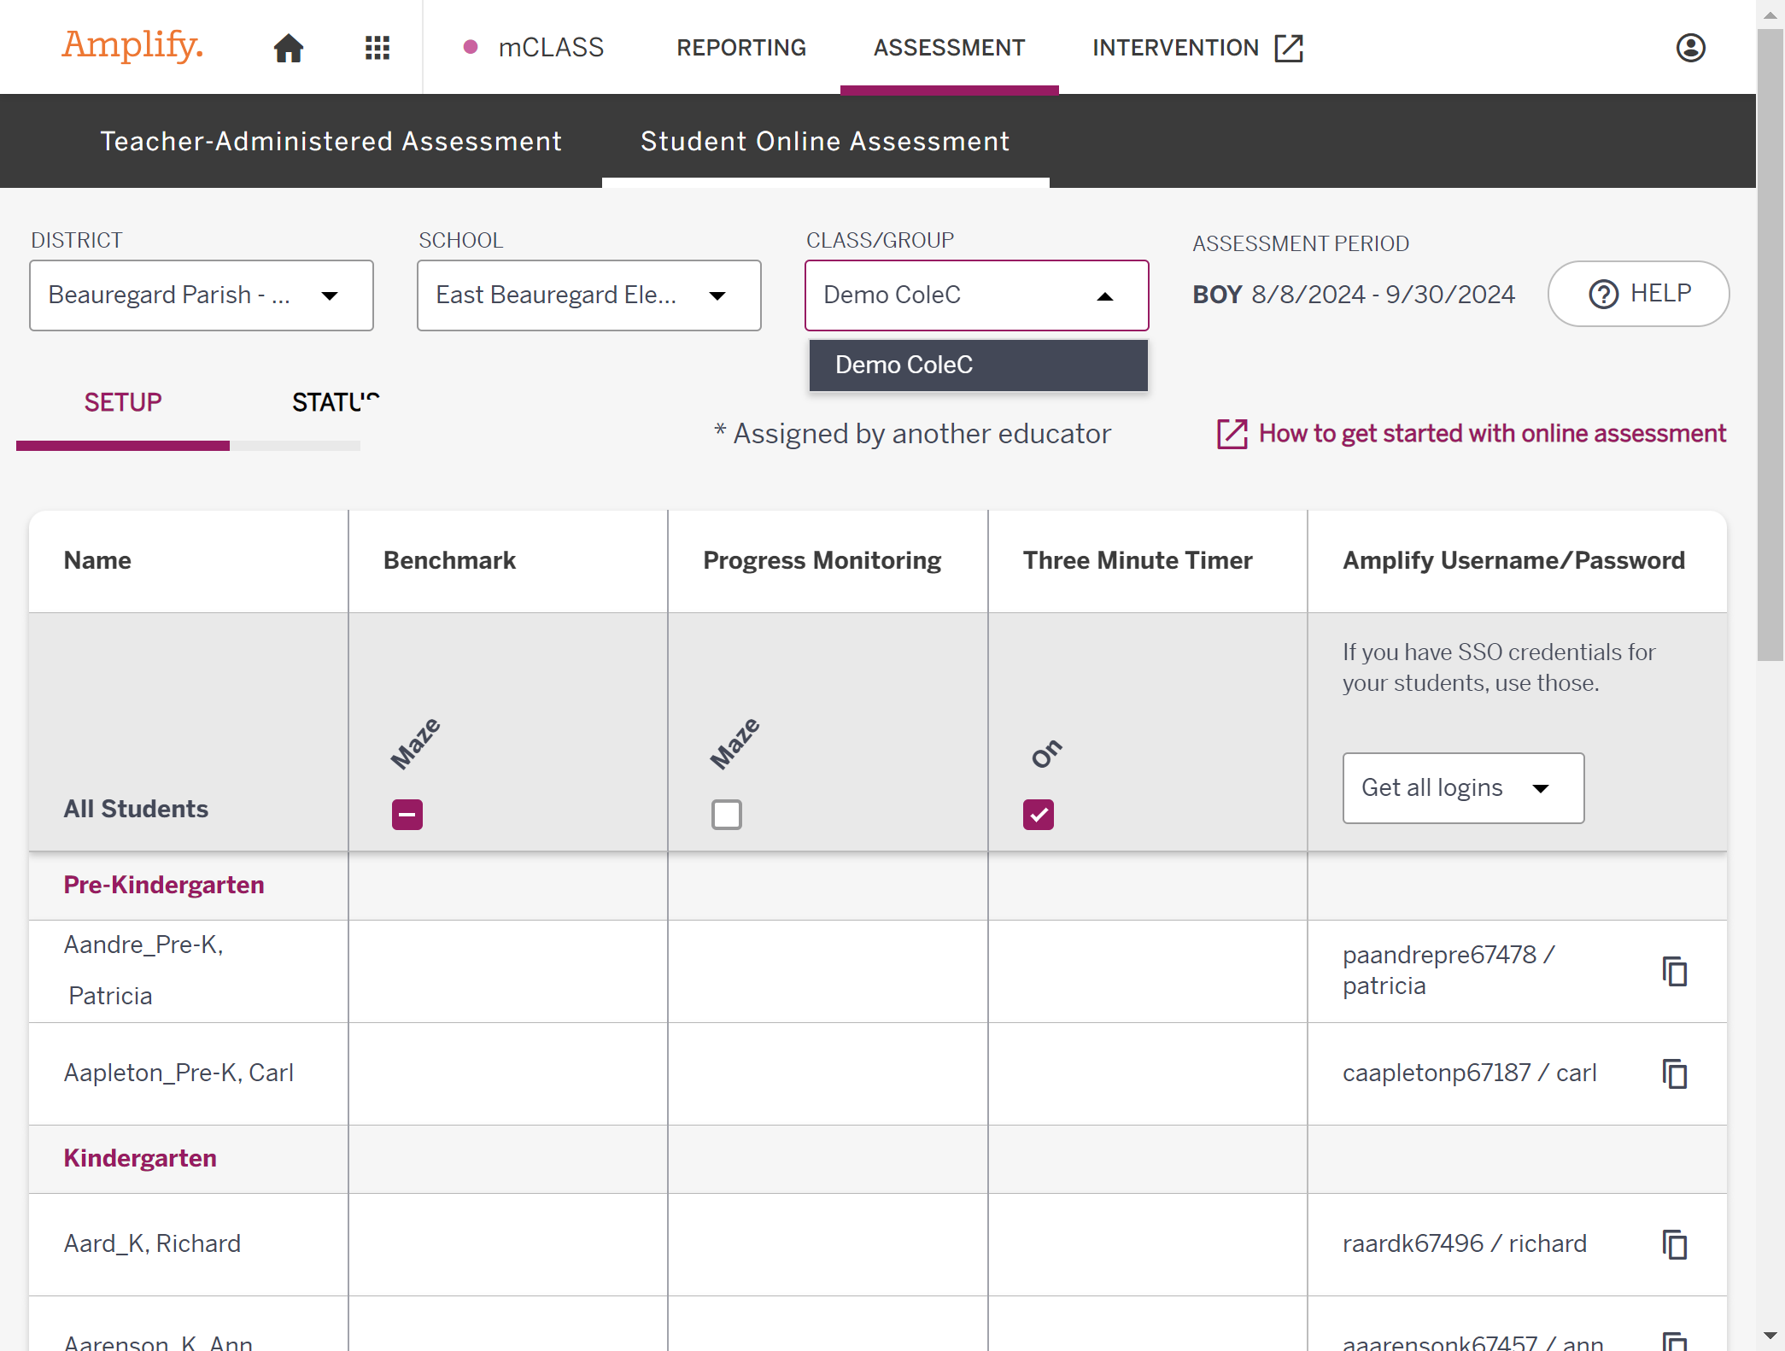Click the Three Minute Timer column header
This screenshot has height=1351, width=1785.
[1138, 560]
